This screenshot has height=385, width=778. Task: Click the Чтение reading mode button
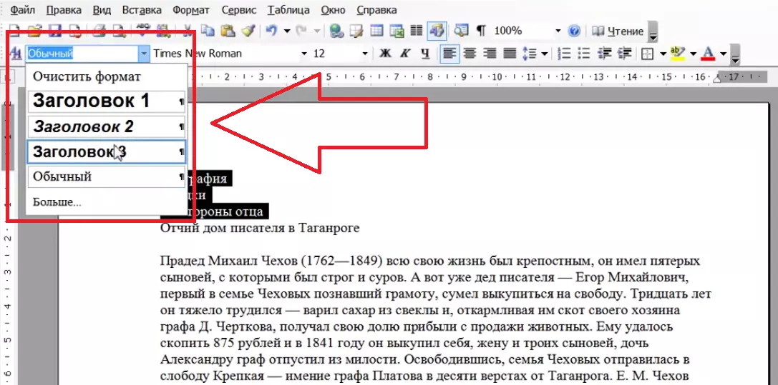coord(618,31)
